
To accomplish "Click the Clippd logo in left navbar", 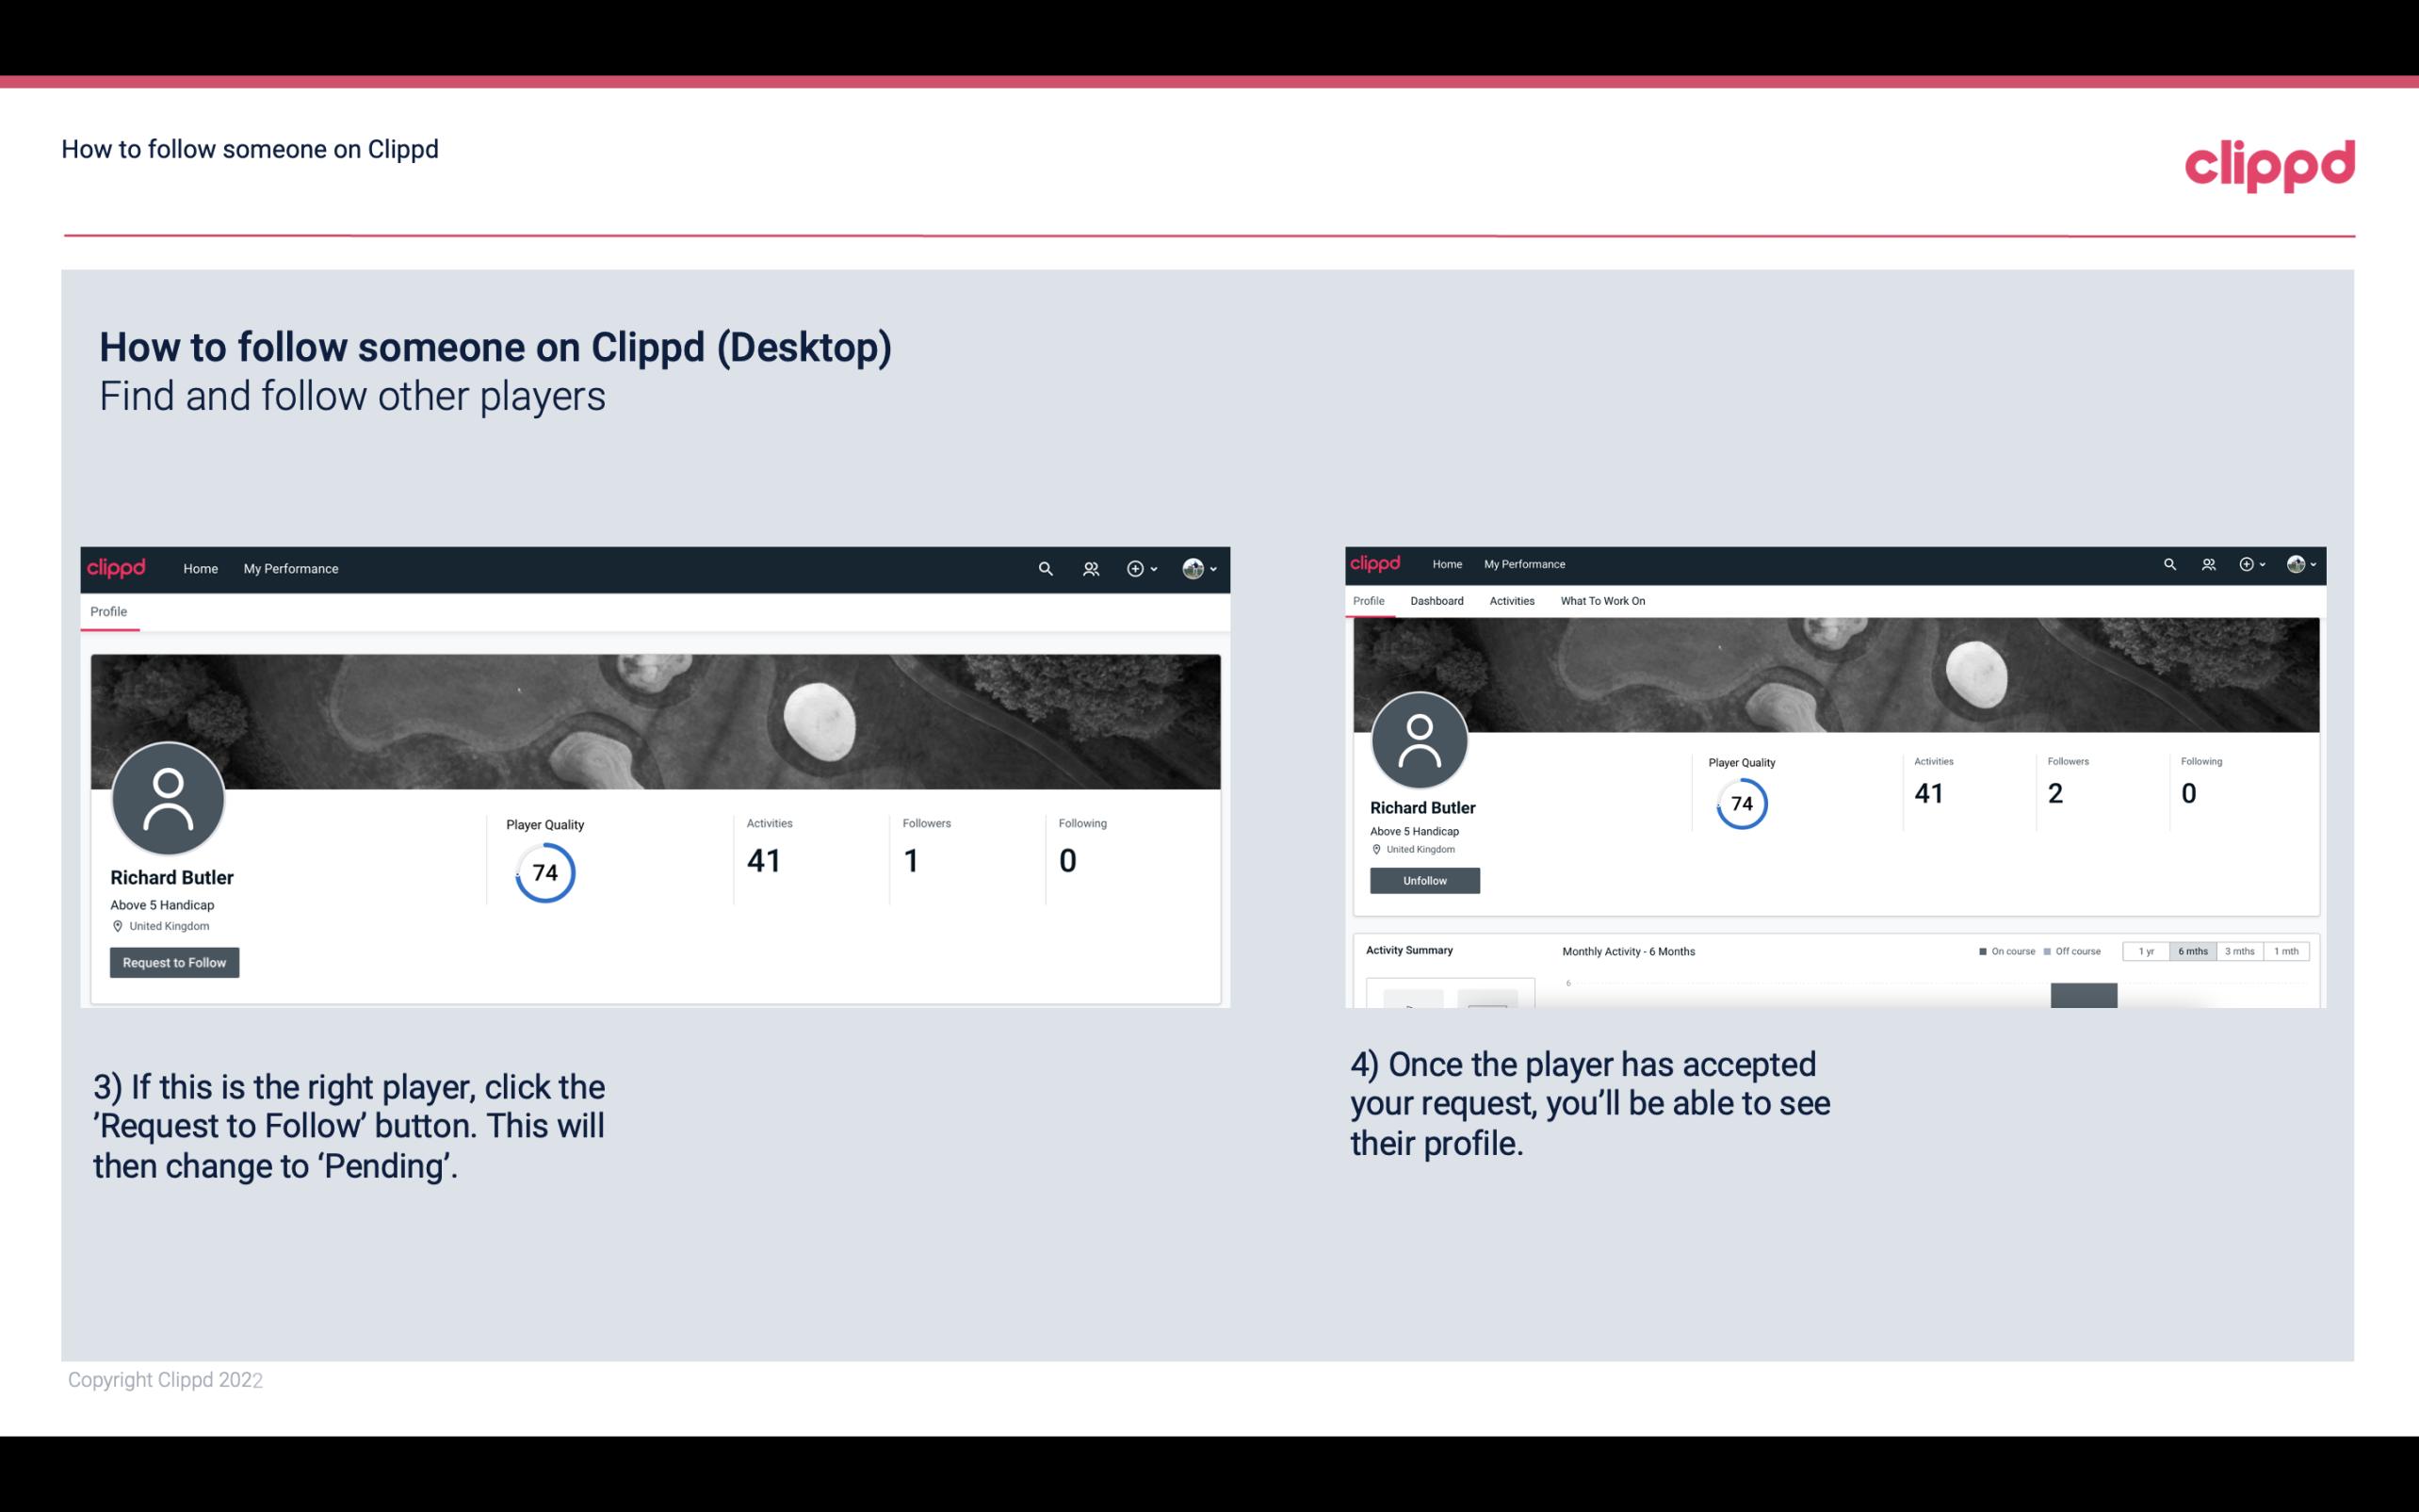I will (117, 568).
